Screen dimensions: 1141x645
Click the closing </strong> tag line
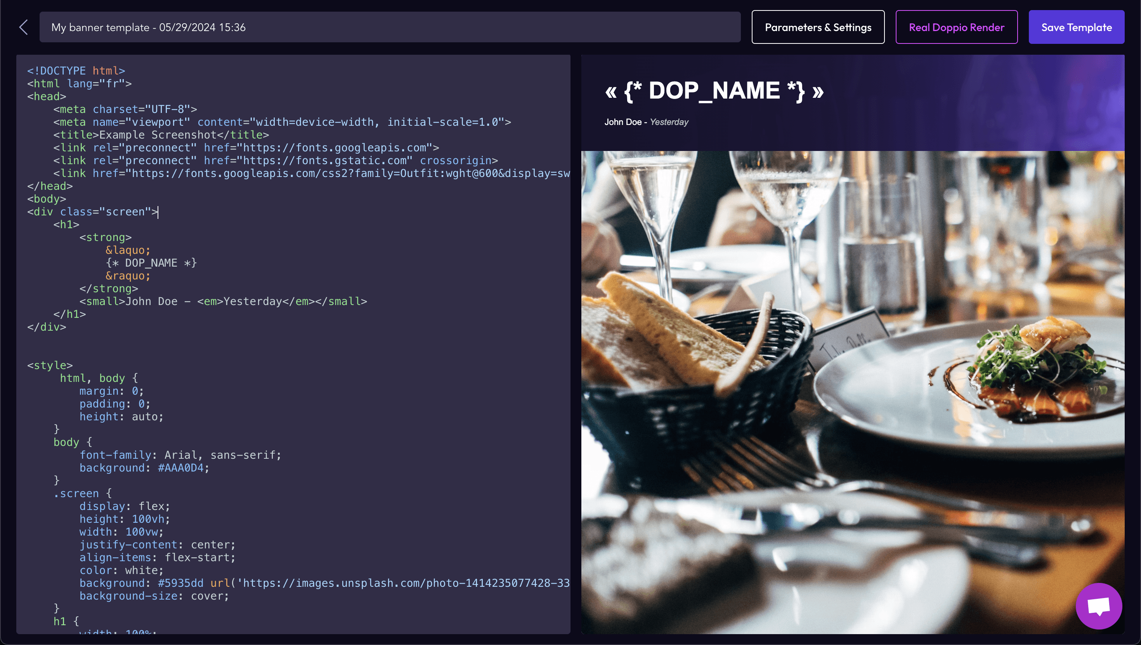(109, 289)
